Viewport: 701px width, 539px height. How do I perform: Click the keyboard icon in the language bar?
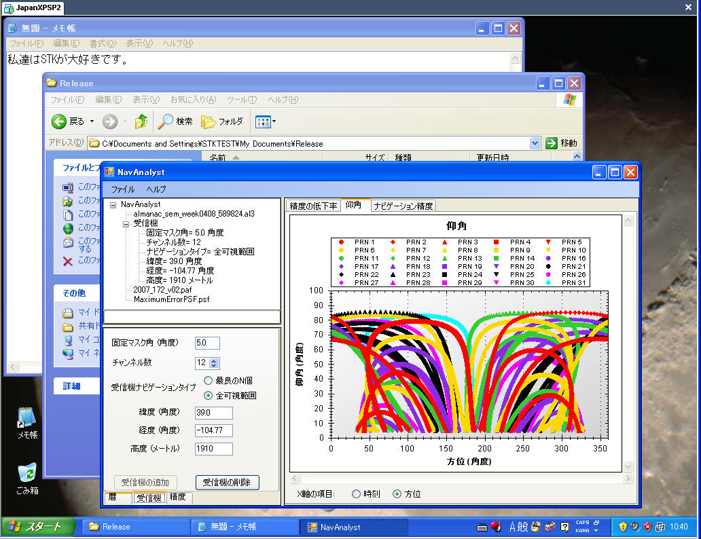click(482, 528)
